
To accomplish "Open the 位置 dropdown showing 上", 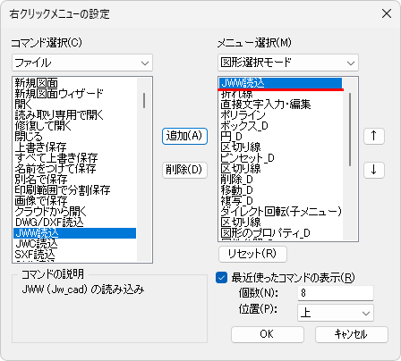I will click(336, 313).
